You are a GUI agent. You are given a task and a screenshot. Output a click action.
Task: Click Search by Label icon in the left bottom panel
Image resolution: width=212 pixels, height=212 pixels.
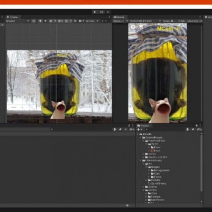pos(120,129)
